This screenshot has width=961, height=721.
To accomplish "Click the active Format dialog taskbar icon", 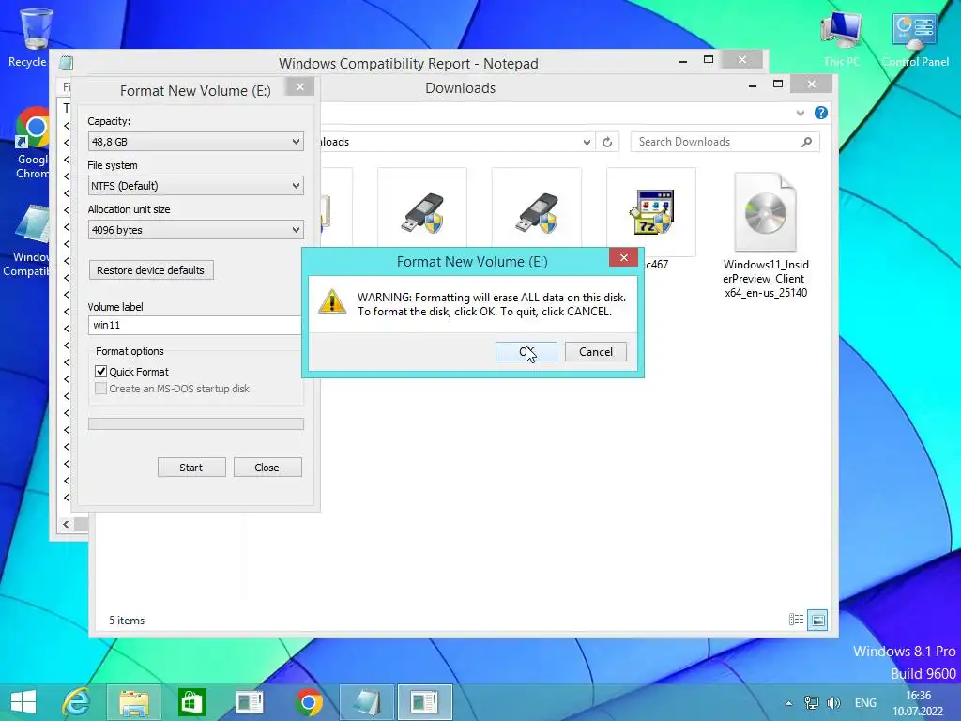I will 425,702.
